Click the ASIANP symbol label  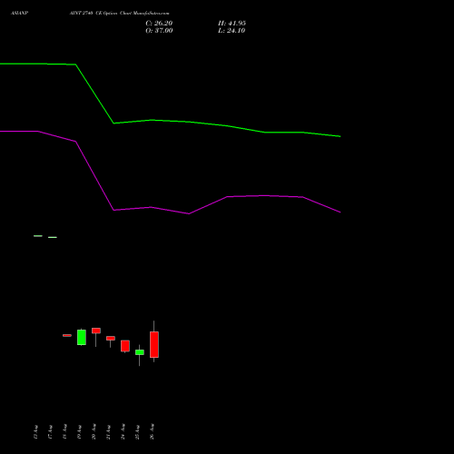[x=19, y=14]
